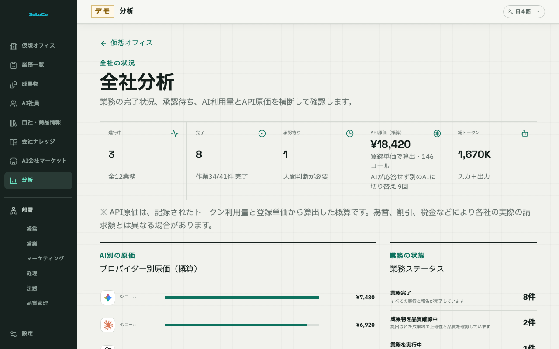The image size is (559, 349).
Task: Click the ¥18,420 cost value
Action: click(390, 144)
